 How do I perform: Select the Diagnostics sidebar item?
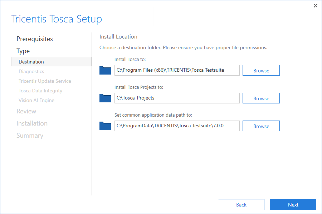click(31, 71)
